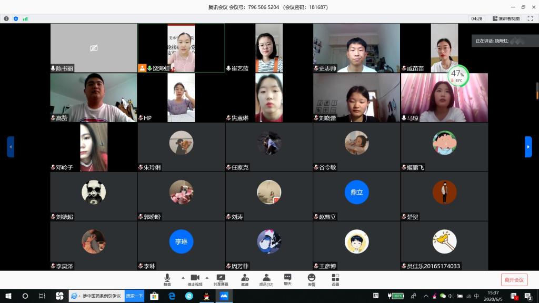Start sharing with the 共享屏幕 icon
The image size is (539, 303).
(221, 279)
